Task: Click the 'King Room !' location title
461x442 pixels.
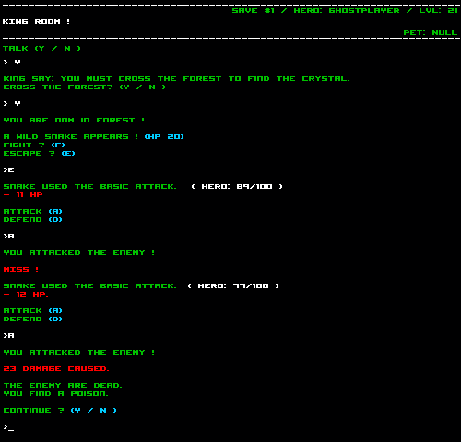Action: click(x=36, y=21)
